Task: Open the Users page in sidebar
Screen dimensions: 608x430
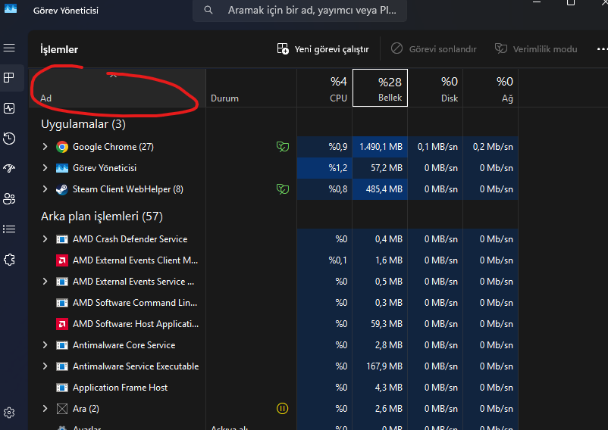Action: 9,199
